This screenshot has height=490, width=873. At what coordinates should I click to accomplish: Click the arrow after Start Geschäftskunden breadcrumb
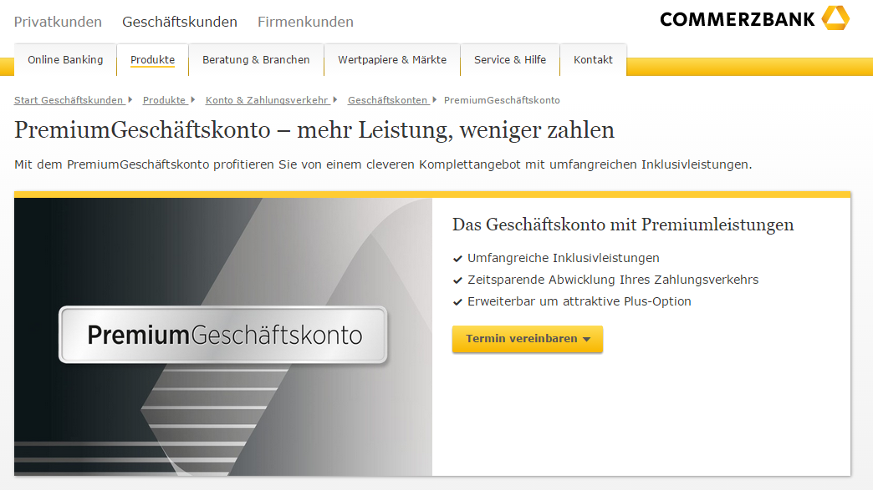coord(130,100)
